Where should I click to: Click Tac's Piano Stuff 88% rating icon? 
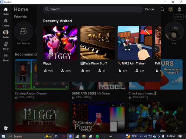83,71
